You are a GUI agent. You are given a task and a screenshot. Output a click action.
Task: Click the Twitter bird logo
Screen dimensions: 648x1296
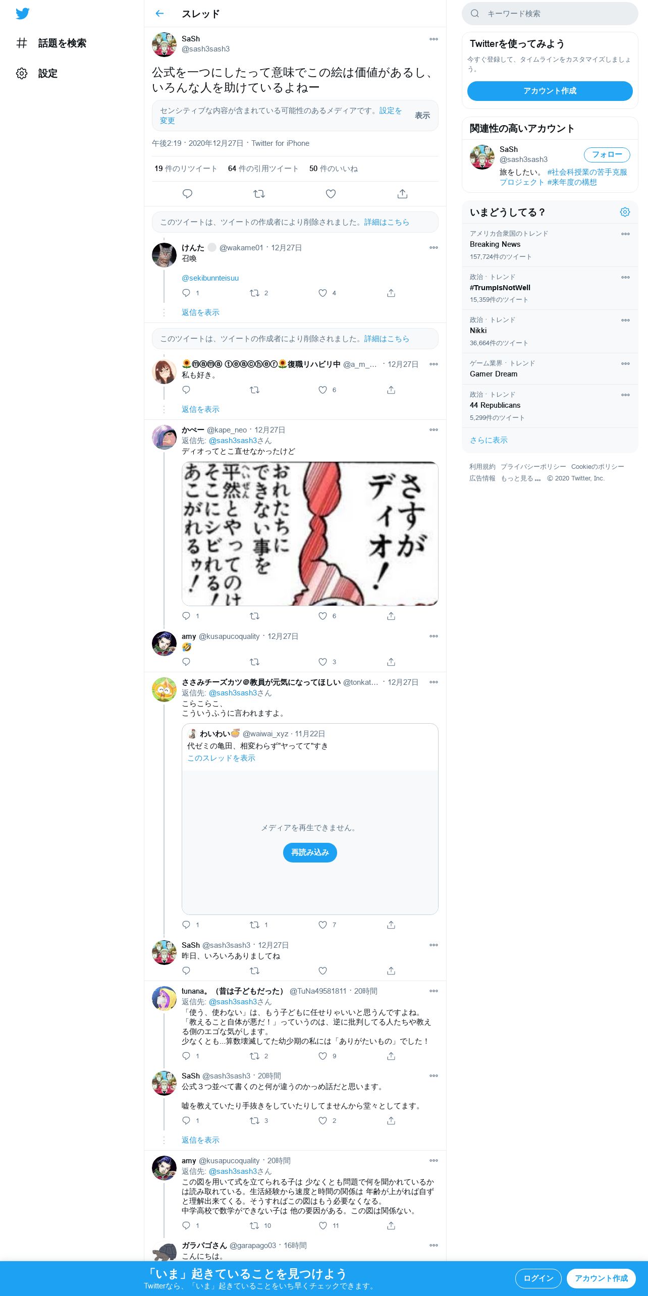(x=22, y=14)
